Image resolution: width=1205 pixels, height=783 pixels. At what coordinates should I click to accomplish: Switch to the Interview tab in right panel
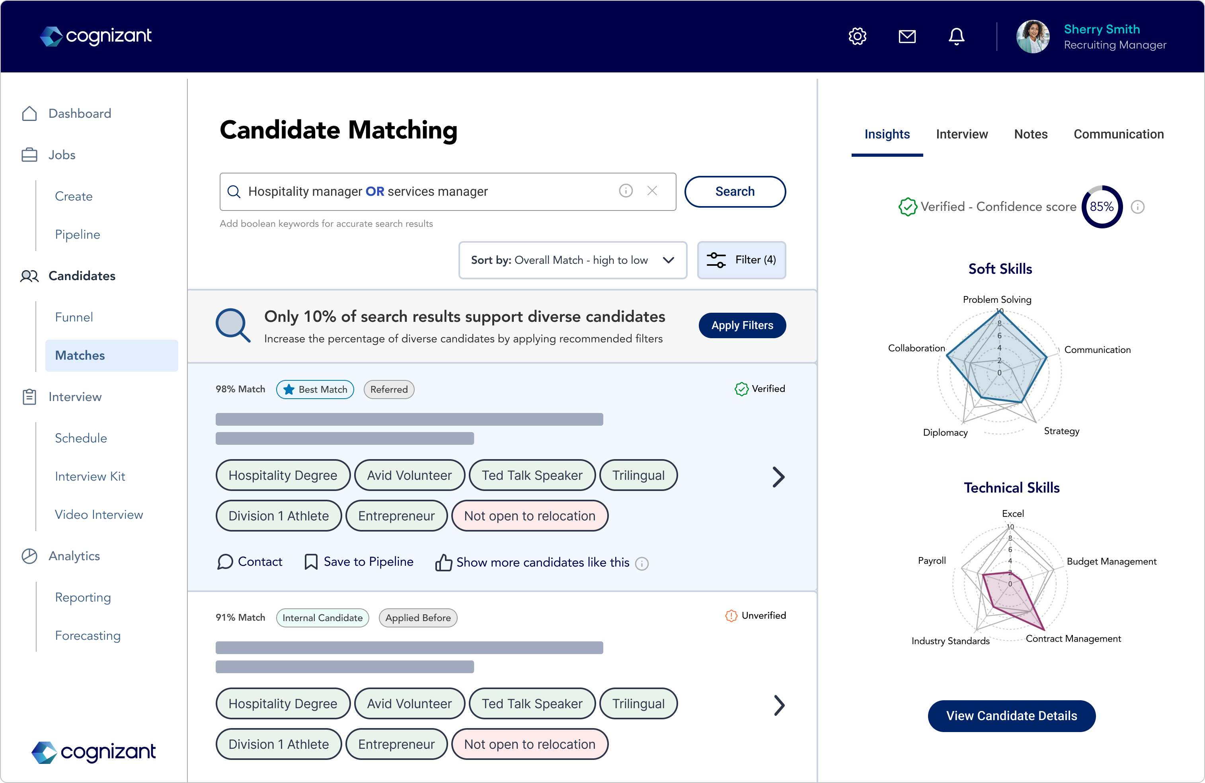(962, 134)
